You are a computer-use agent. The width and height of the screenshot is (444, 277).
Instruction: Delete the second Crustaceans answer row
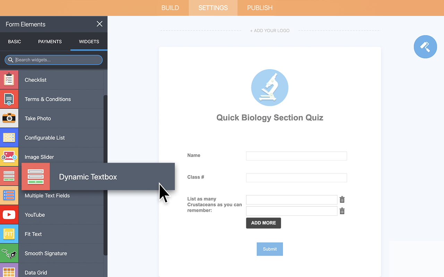[x=342, y=211]
